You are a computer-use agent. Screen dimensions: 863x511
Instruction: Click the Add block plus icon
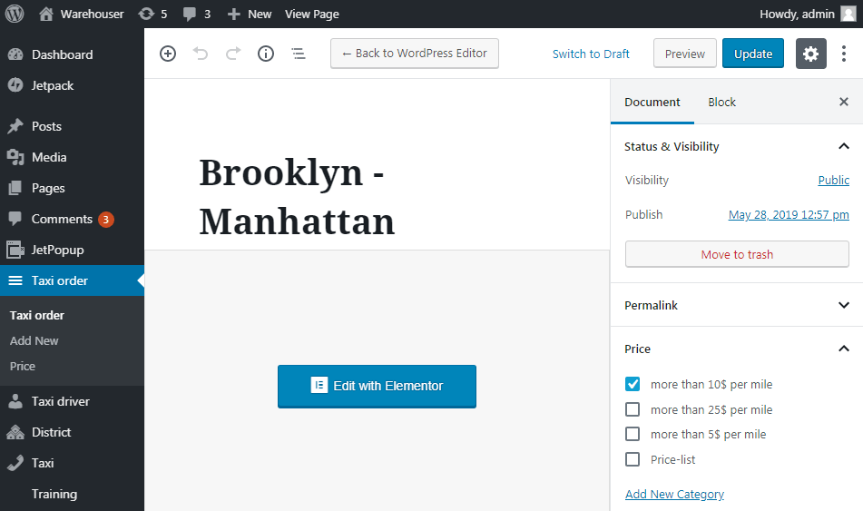[168, 54]
